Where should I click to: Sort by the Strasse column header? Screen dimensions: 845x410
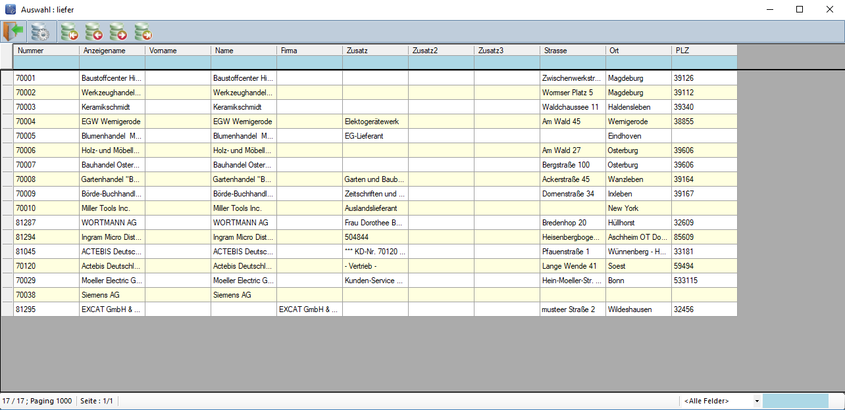(x=573, y=51)
